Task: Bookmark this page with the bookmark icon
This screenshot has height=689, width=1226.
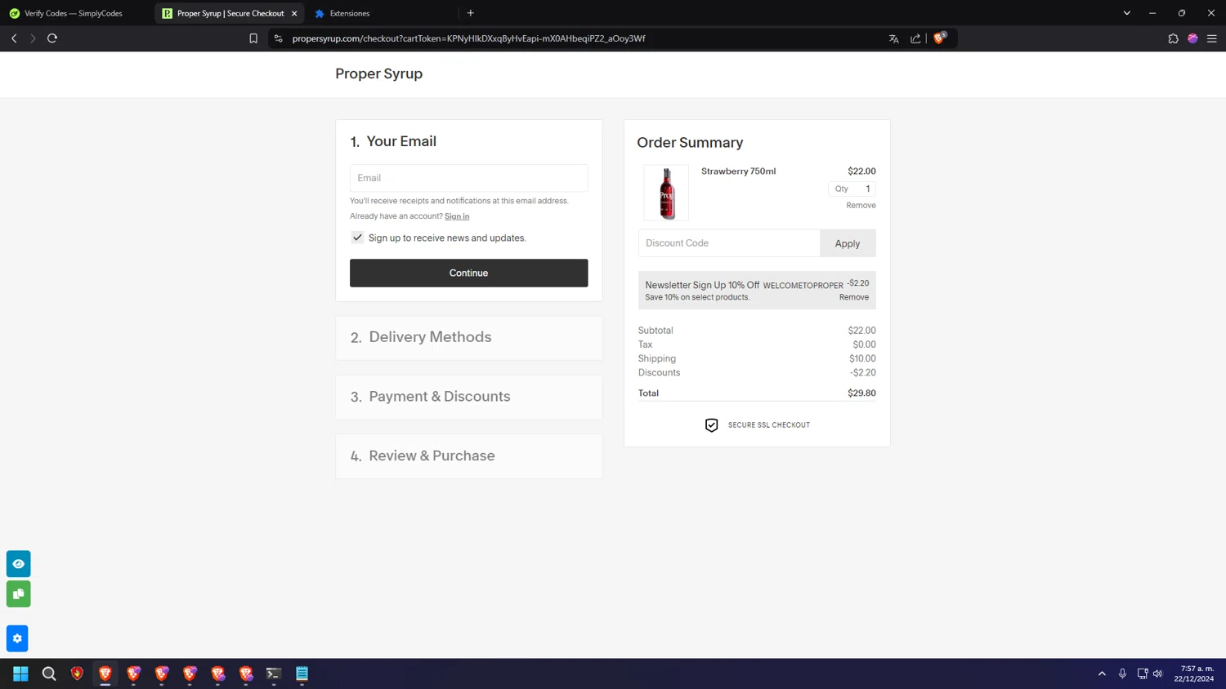Action: 253,38
